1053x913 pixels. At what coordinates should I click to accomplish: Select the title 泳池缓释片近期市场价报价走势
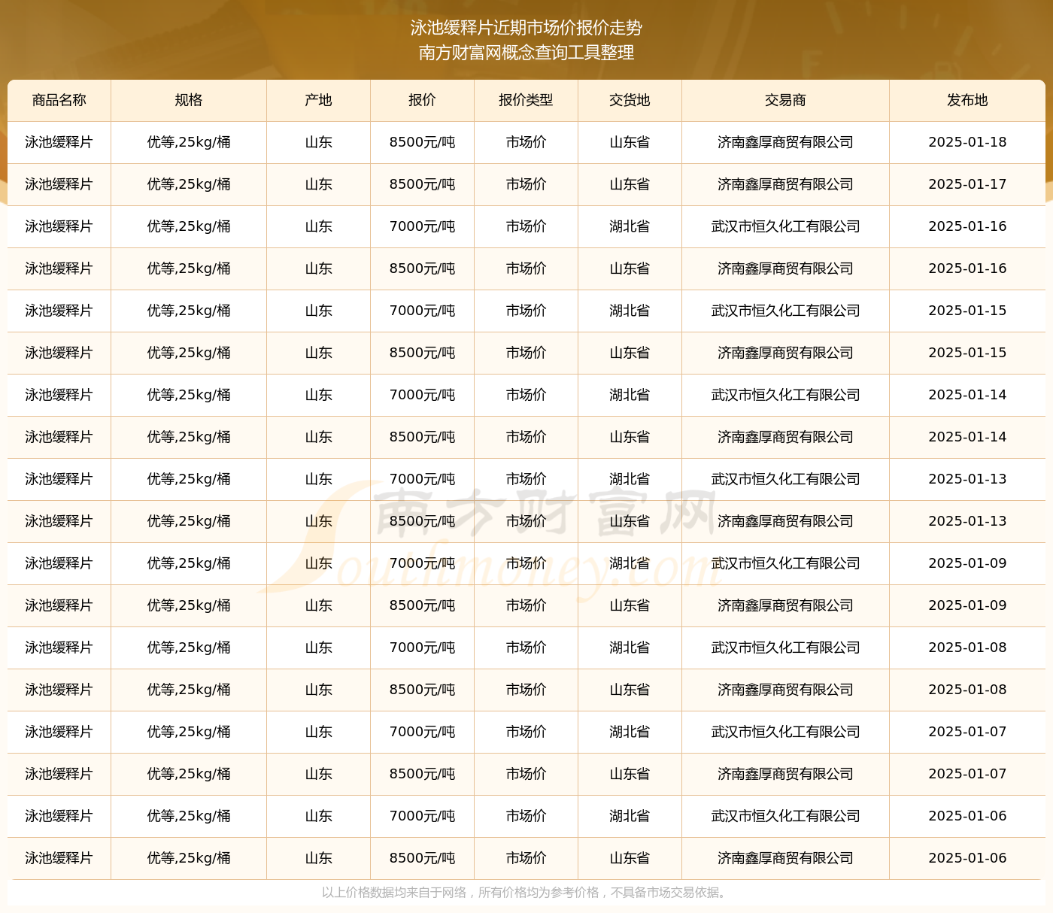click(x=526, y=28)
